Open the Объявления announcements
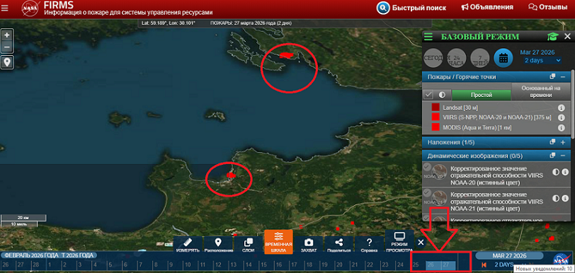 click(x=487, y=7)
